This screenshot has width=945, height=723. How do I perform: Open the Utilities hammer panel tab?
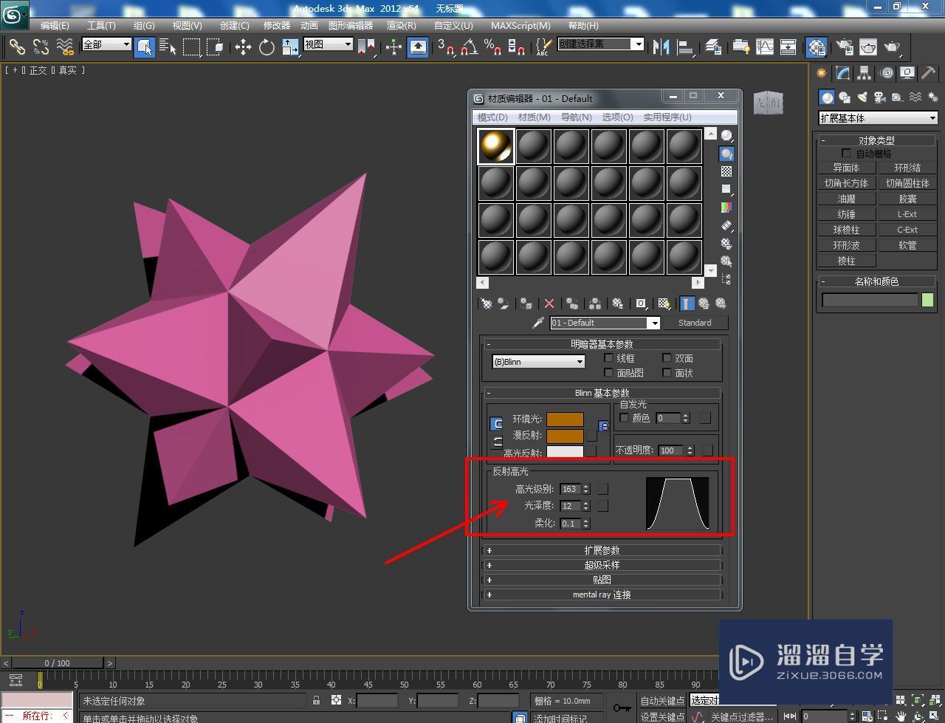pos(929,73)
